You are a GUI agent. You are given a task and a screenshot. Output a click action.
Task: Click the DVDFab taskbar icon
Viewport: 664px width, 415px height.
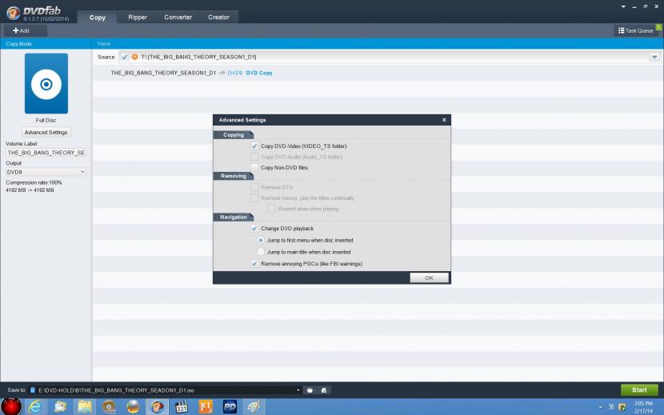[157, 407]
